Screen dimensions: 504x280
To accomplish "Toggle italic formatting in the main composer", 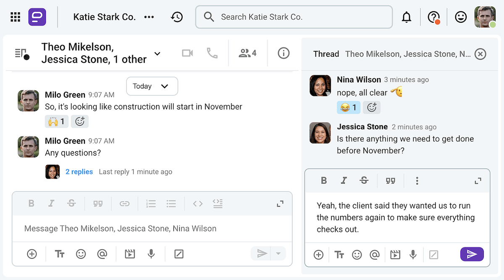I will [x=51, y=203].
